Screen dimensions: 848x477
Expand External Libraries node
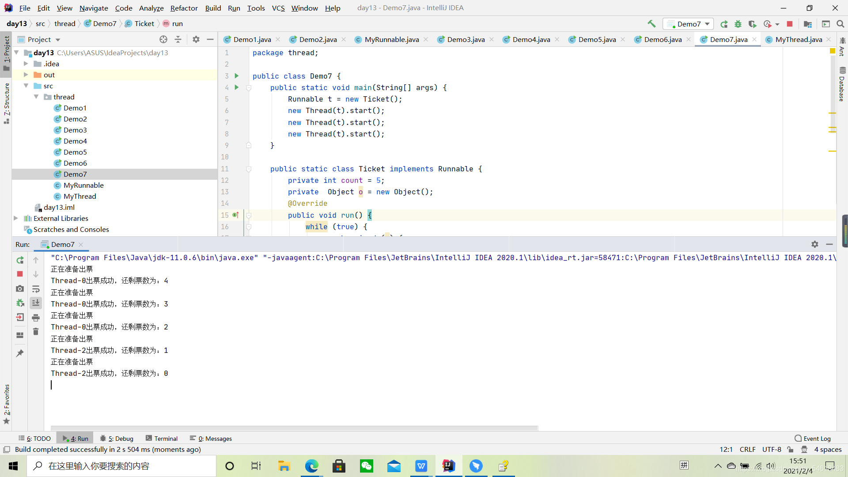[16, 218]
